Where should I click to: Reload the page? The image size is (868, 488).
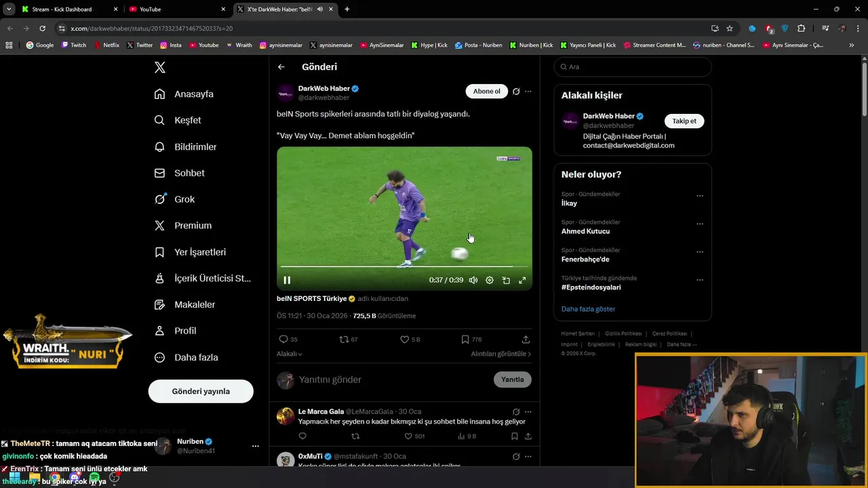tap(42, 28)
